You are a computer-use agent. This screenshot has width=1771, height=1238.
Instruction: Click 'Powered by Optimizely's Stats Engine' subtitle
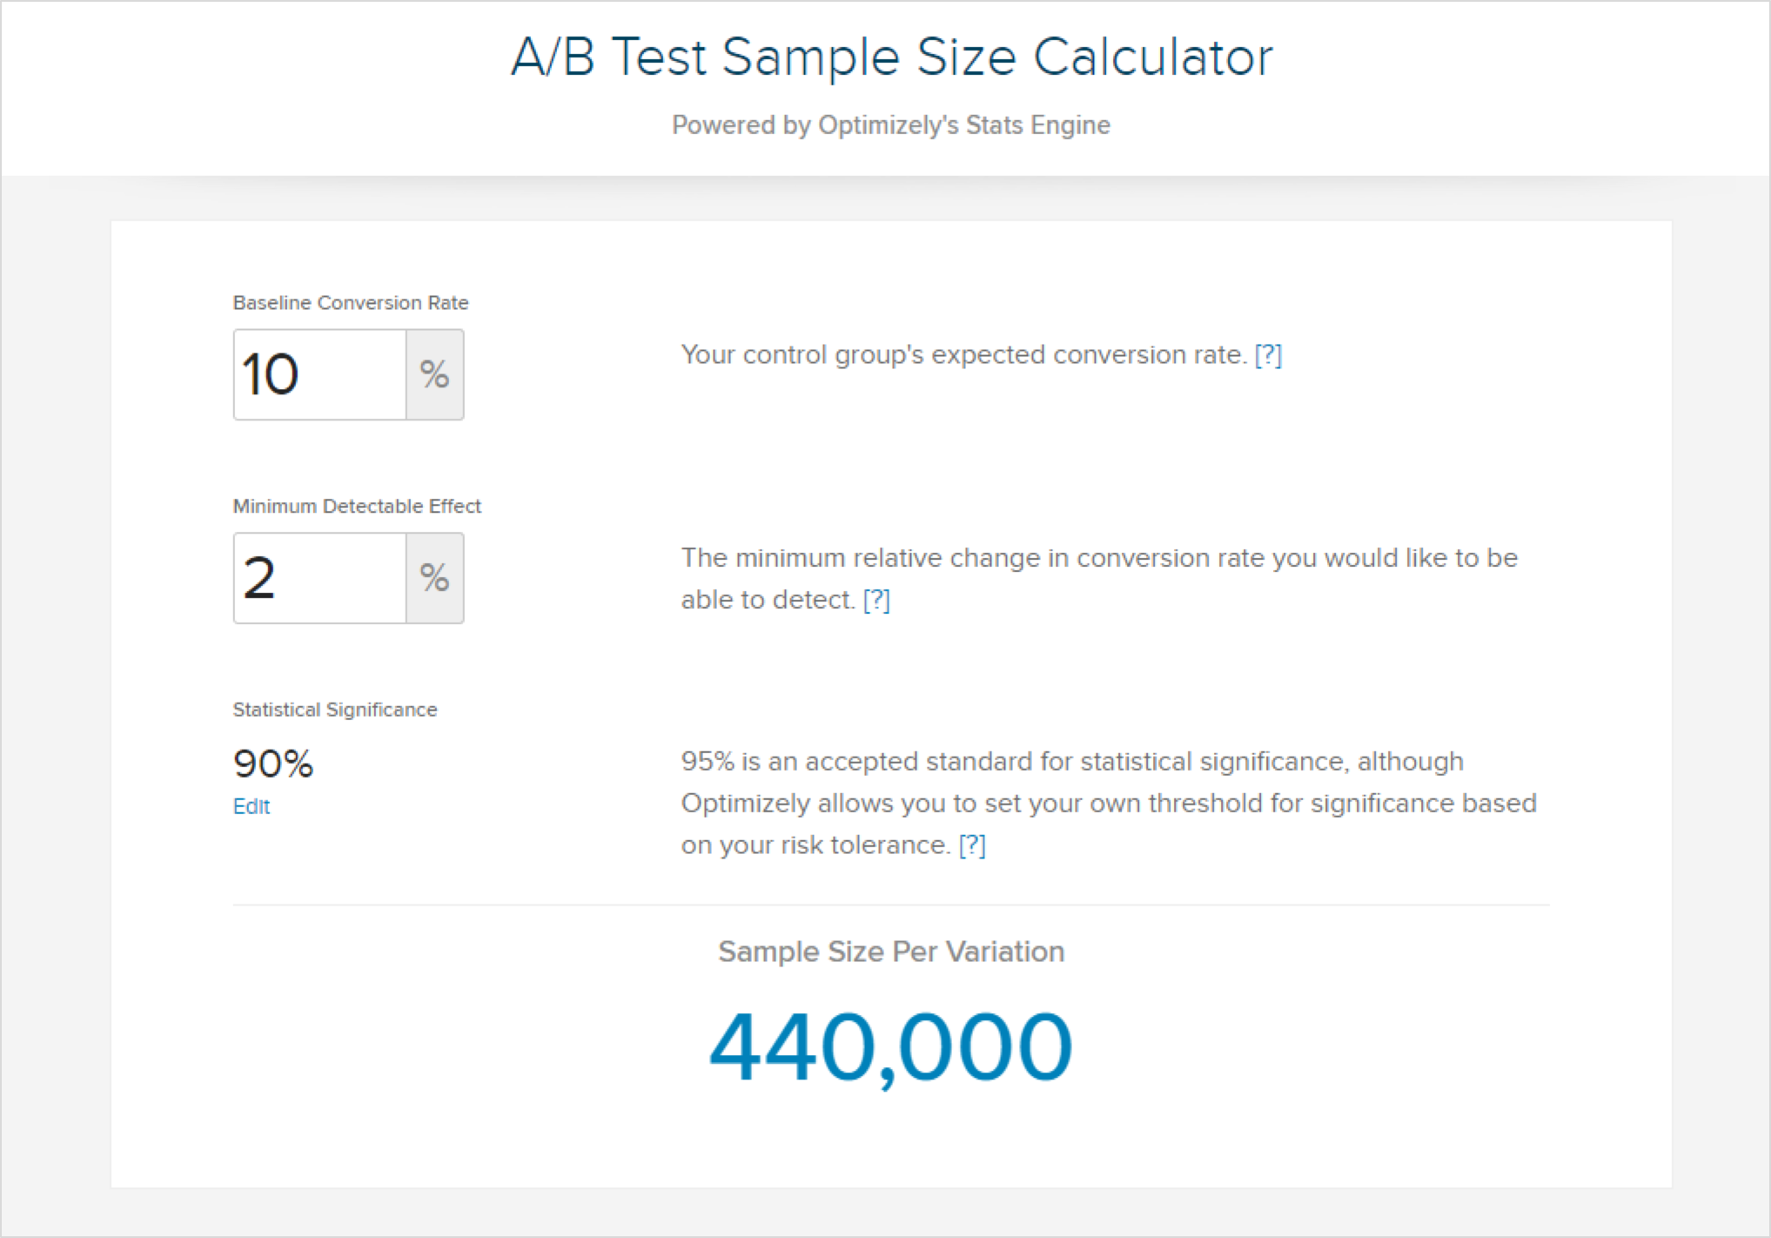(891, 125)
